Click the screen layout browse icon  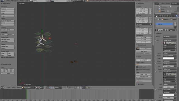tap(31, 1)
